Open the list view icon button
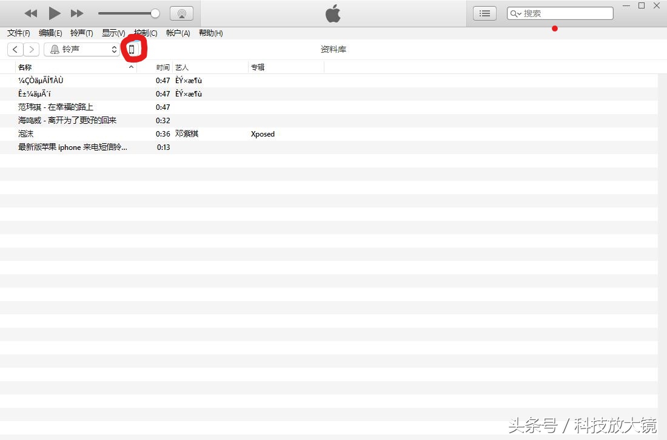This screenshot has height=440, width=667. click(x=484, y=13)
